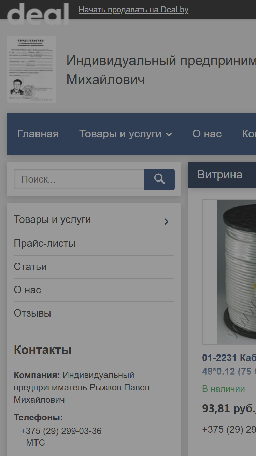
Task: Follow 'Начать продавать на Deal.by' link
Action: 133,10
